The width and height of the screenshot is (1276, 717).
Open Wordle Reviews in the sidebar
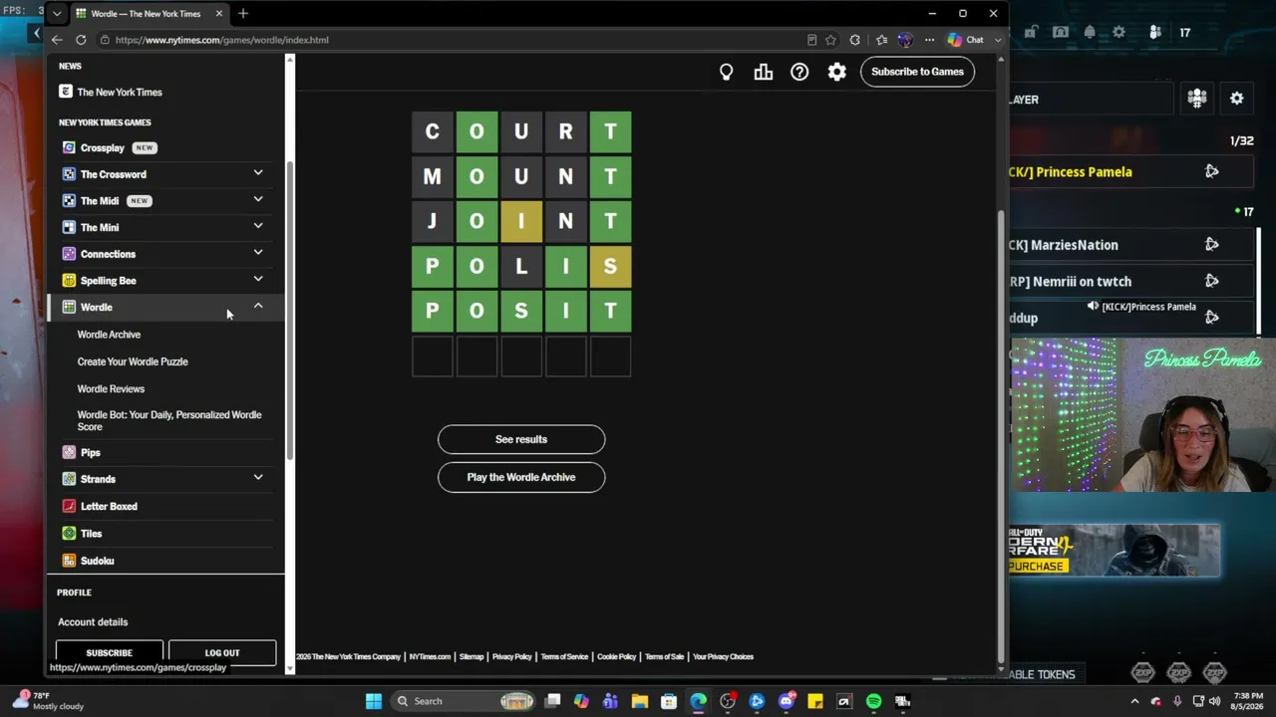pos(111,388)
